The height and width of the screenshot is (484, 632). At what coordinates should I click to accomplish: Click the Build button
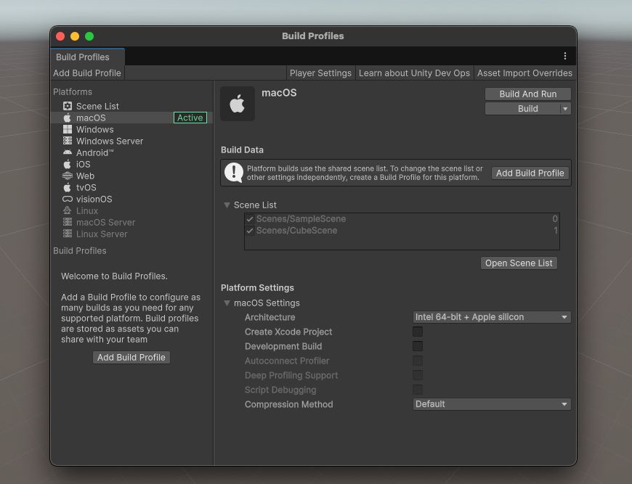point(522,109)
